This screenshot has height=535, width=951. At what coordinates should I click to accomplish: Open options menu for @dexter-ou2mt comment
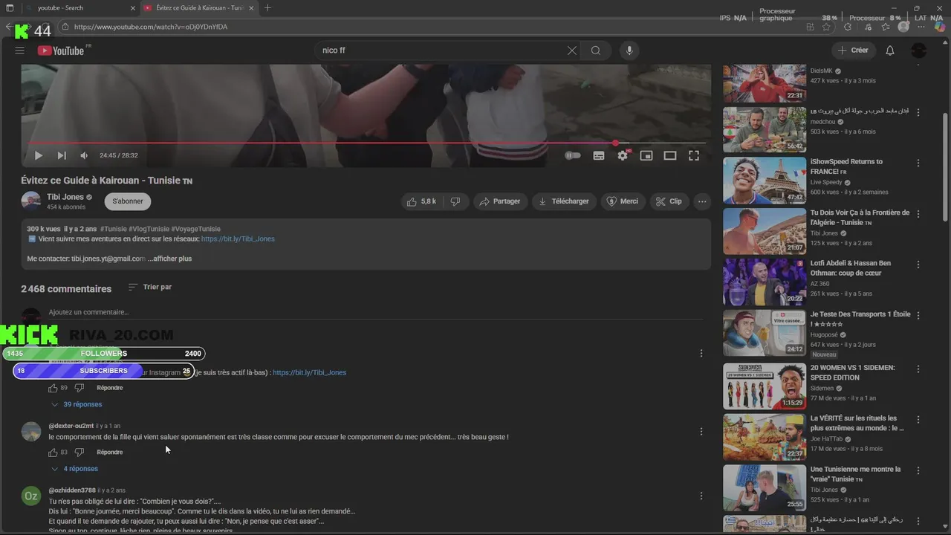tap(701, 431)
